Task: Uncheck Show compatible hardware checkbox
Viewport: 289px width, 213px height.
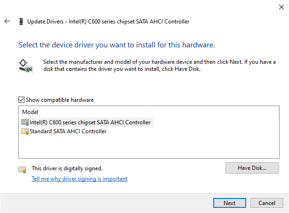Action: 21,100
